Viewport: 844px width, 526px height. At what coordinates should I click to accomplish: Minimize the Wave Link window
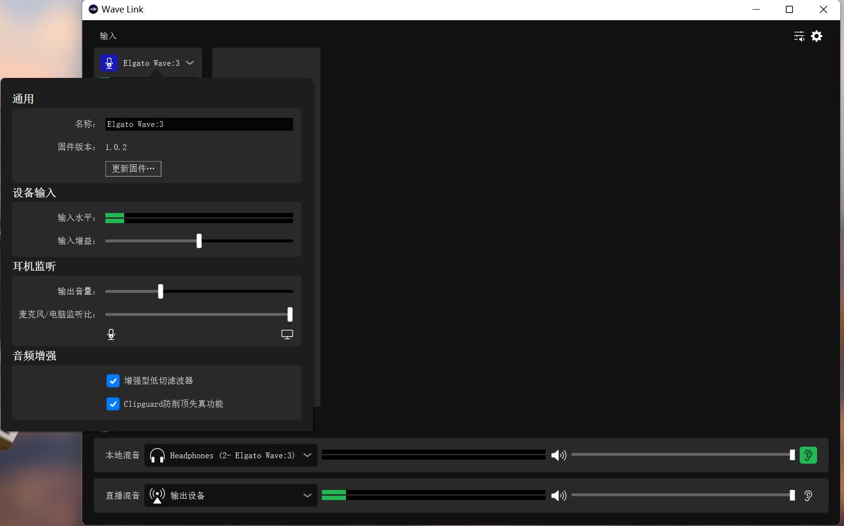tap(756, 10)
